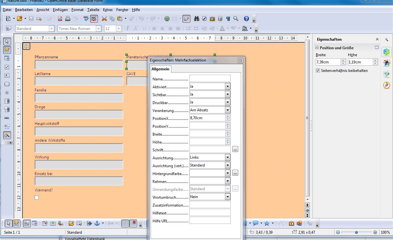
Task: Open the font size dropdown showing 12
Action: [x=119, y=29]
